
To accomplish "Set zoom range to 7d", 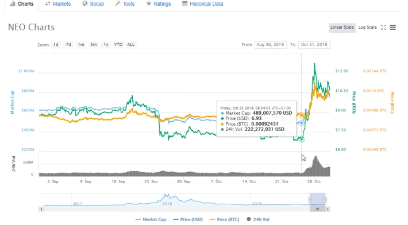I will pyautogui.click(x=68, y=45).
